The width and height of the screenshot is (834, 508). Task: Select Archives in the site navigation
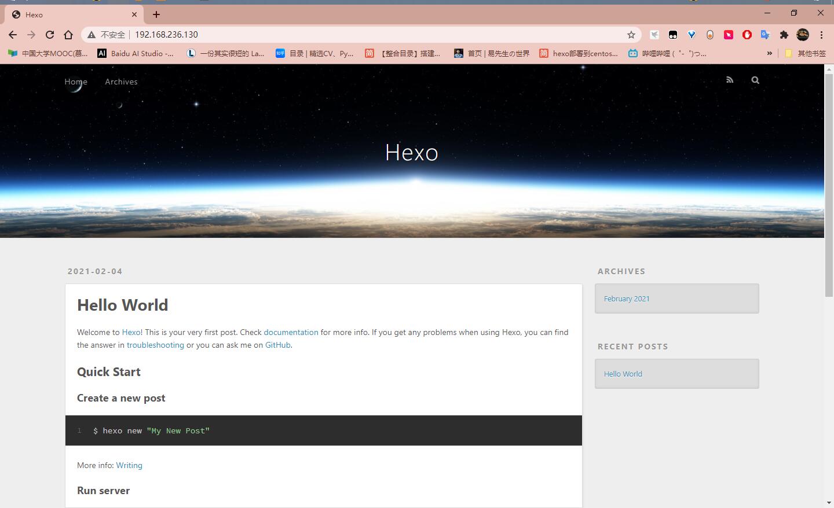coord(121,82)
